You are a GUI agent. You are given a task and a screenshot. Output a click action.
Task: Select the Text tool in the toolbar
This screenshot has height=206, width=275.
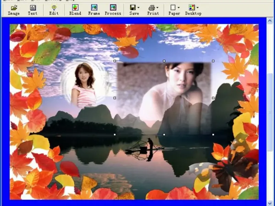pyautogui.click(x=33, y=10)
